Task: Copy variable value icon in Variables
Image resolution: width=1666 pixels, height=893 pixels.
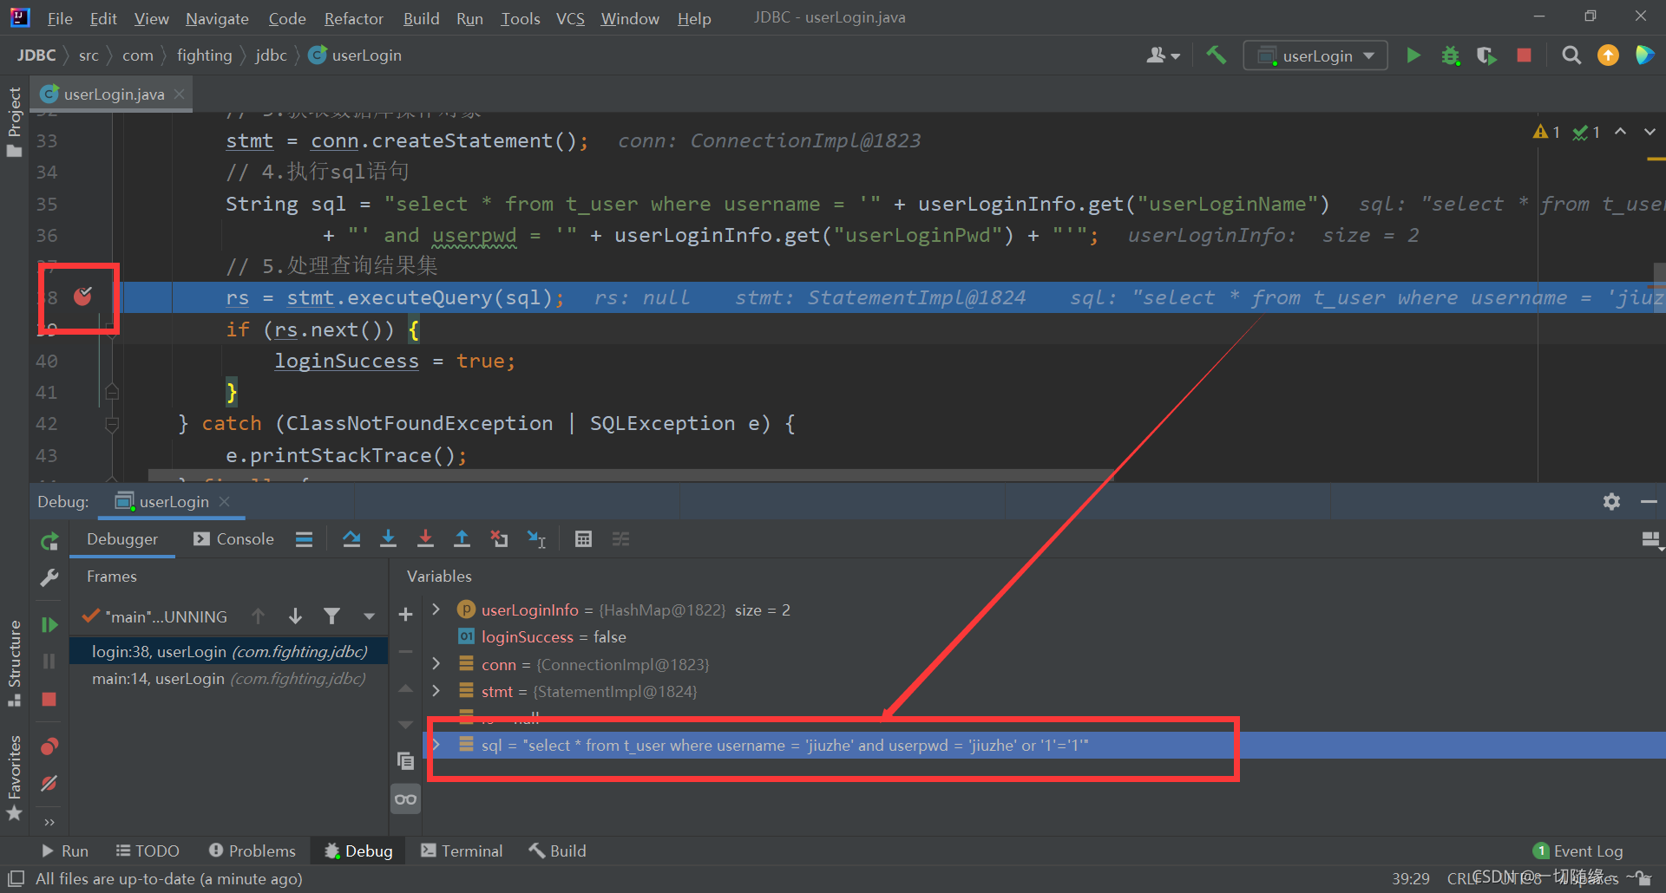Action: click(405, 761)
